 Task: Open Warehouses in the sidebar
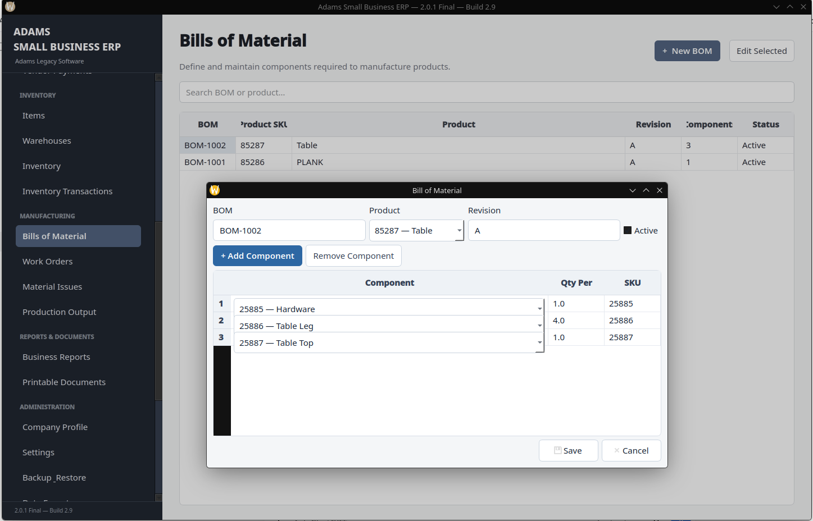pyautogui.click(x=78, y=141)
